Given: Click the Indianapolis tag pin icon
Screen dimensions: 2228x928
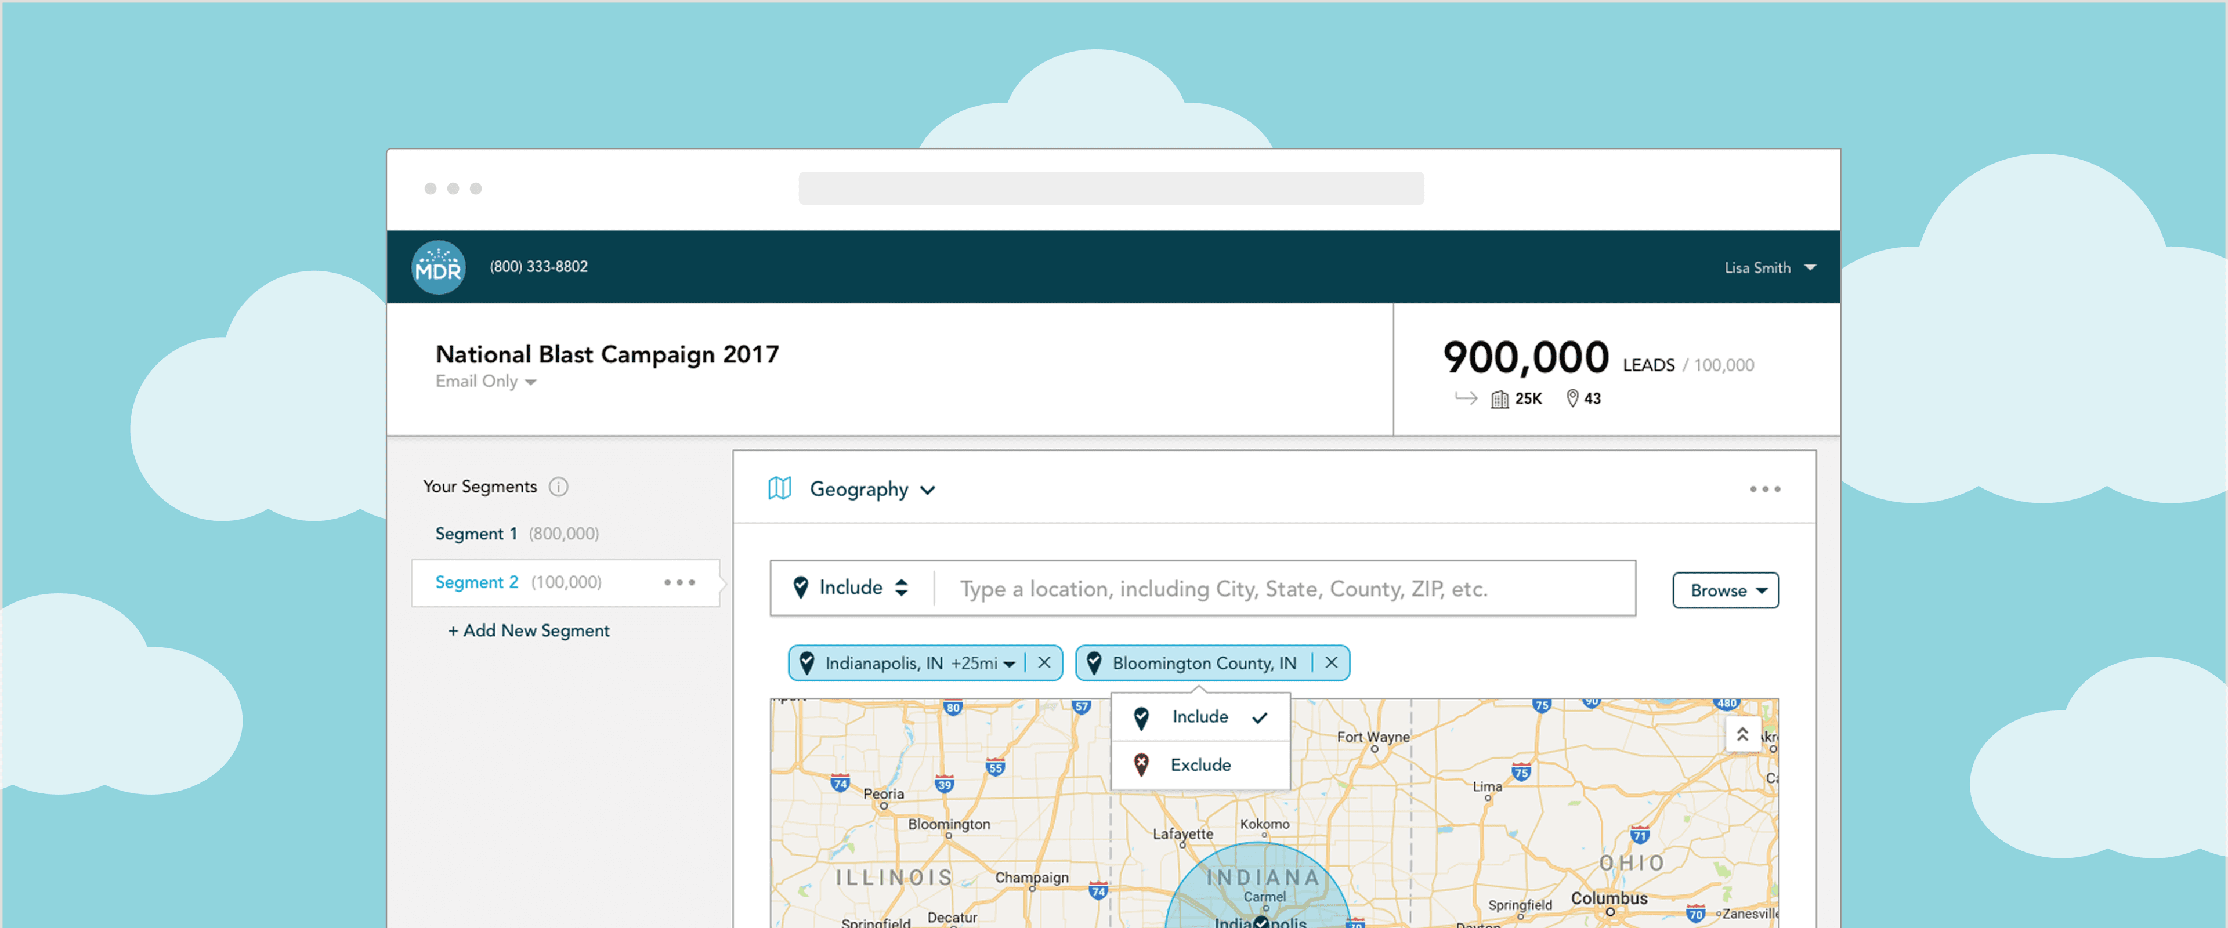Looking at the screenshot, I should click(x=807, y=664).
